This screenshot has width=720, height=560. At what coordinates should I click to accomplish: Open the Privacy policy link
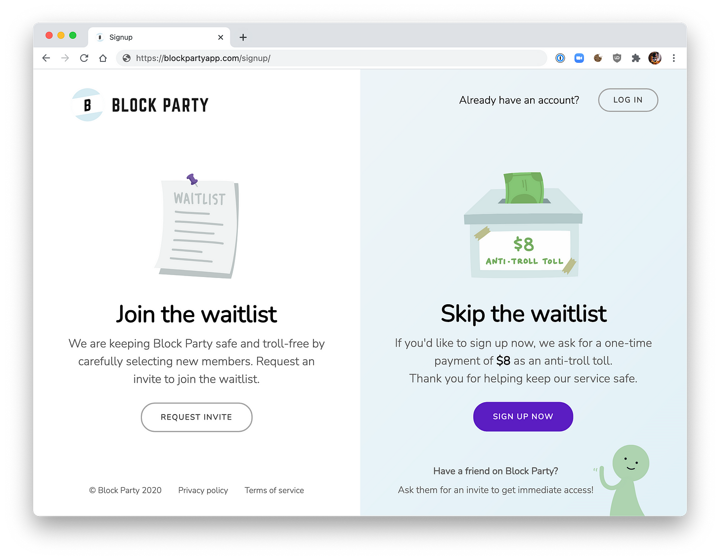click(203, 490)
